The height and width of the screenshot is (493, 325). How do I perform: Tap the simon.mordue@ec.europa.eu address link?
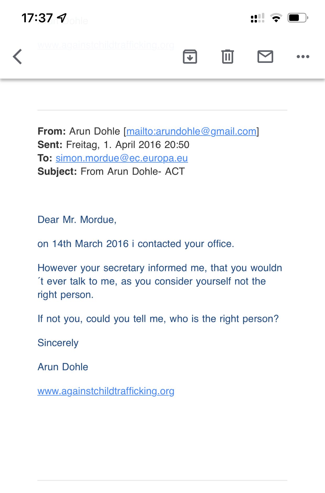(122, 158)
